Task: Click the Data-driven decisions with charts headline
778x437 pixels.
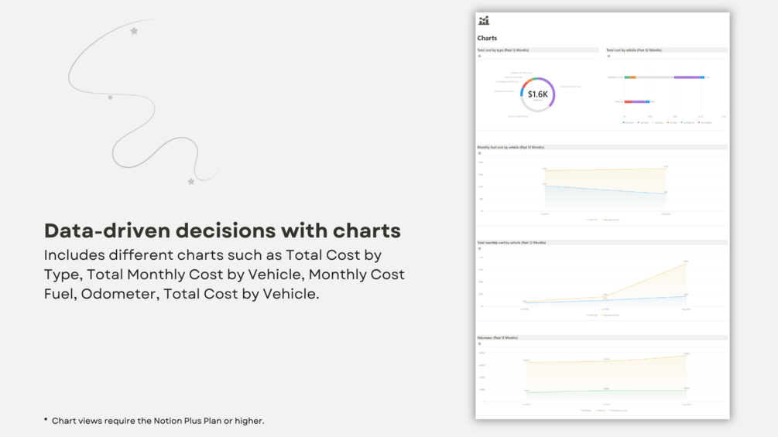Action: point(222,230)
